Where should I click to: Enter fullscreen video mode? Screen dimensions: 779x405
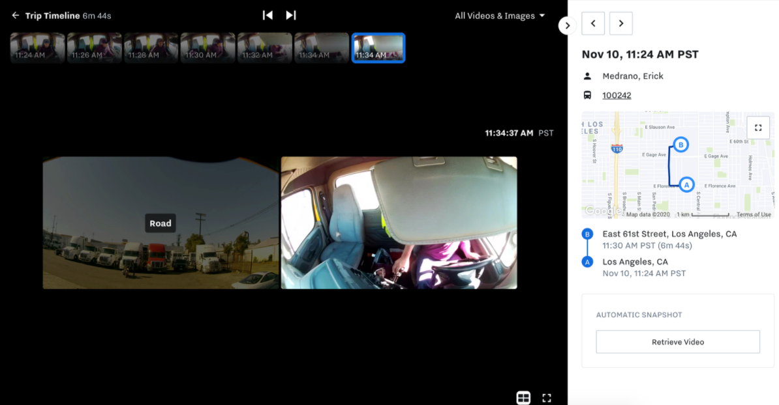[547, 397]
